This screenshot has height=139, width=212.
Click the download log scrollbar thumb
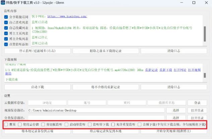(205, 75)
